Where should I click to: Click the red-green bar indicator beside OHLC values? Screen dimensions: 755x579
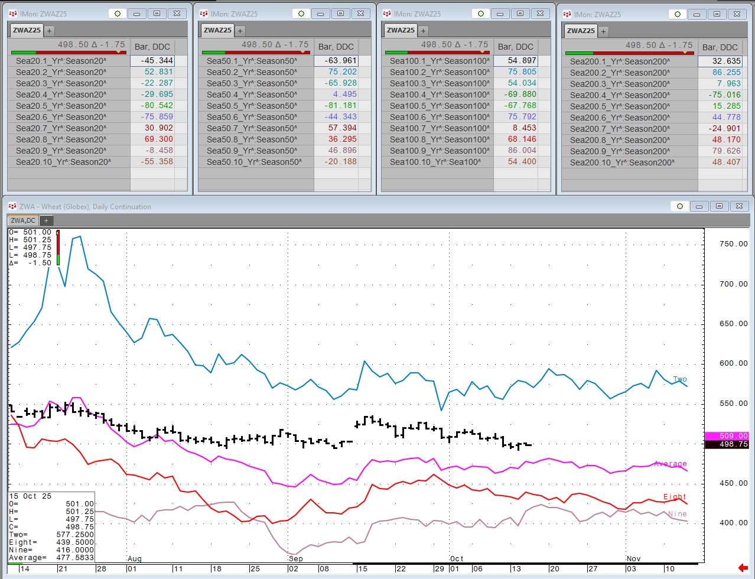[x=57, y=248]
